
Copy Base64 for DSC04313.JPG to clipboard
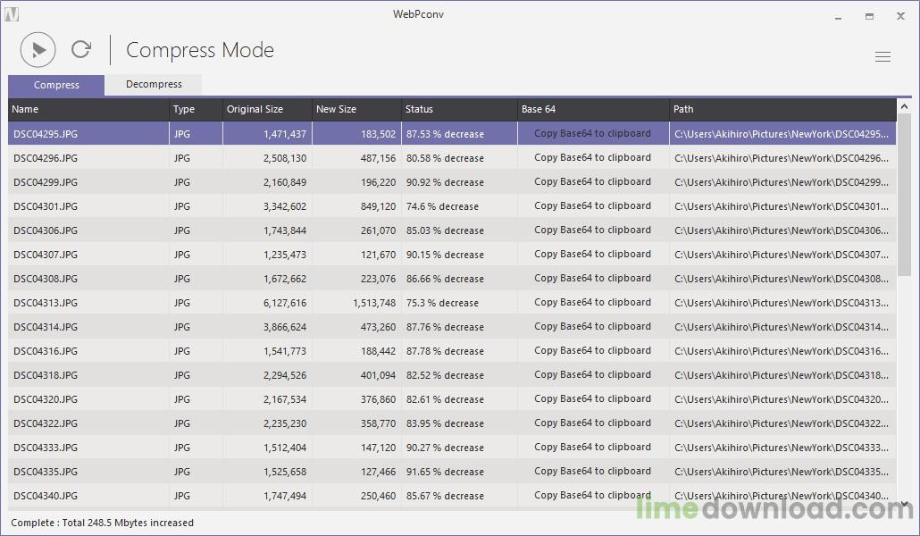592,303
